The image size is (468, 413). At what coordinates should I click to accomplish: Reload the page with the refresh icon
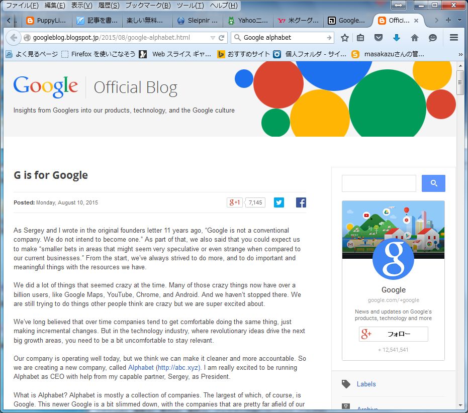pyautogui.click(x=222, y=38)
